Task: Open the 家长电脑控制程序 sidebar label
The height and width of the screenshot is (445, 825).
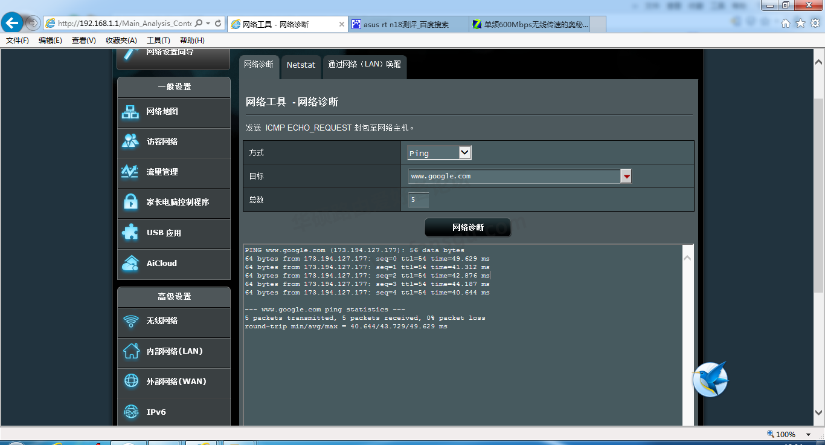Action: click(x=178, y=202)
